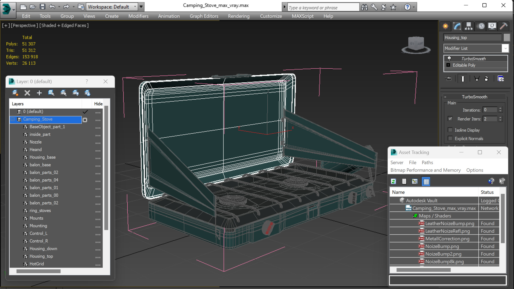Image resolution: width=514 pixels, height=289 pixels.
Task: Switch Asset Tracking to table view
Action: pos(426,182)
